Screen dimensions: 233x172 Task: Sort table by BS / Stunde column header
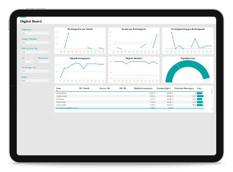coord(84,88)
